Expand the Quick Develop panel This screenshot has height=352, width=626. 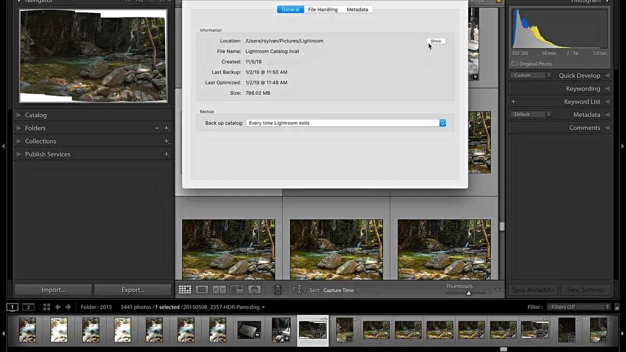607,76
